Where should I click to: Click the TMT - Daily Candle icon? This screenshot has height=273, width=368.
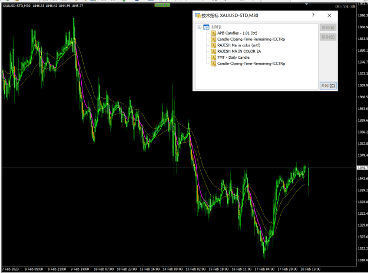[x=213, y=58]
